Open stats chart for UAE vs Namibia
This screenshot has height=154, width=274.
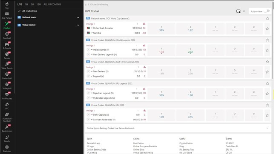point(144,24)
